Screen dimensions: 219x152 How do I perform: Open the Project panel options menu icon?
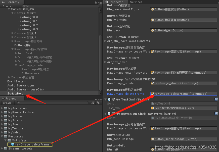(100, 99)
